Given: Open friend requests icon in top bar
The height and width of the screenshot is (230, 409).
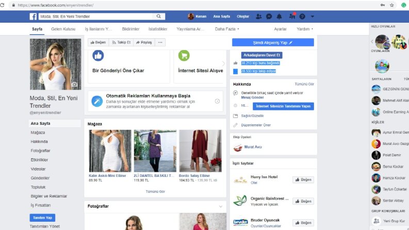Looking at the screenshot, I should (258, 17).
